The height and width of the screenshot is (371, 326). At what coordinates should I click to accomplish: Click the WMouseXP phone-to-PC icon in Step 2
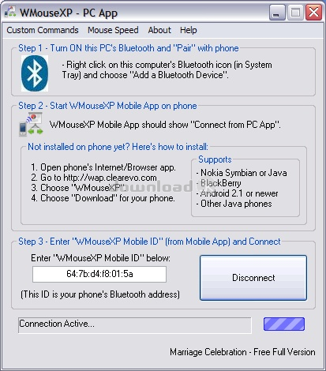tap(31, 124)
